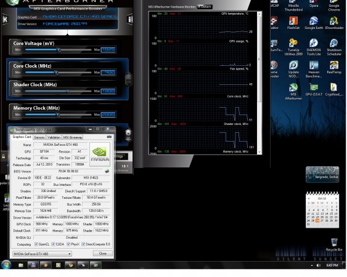Switch to the Graphics Card tab
Screen dimensions: 347x277
point(22,137)
